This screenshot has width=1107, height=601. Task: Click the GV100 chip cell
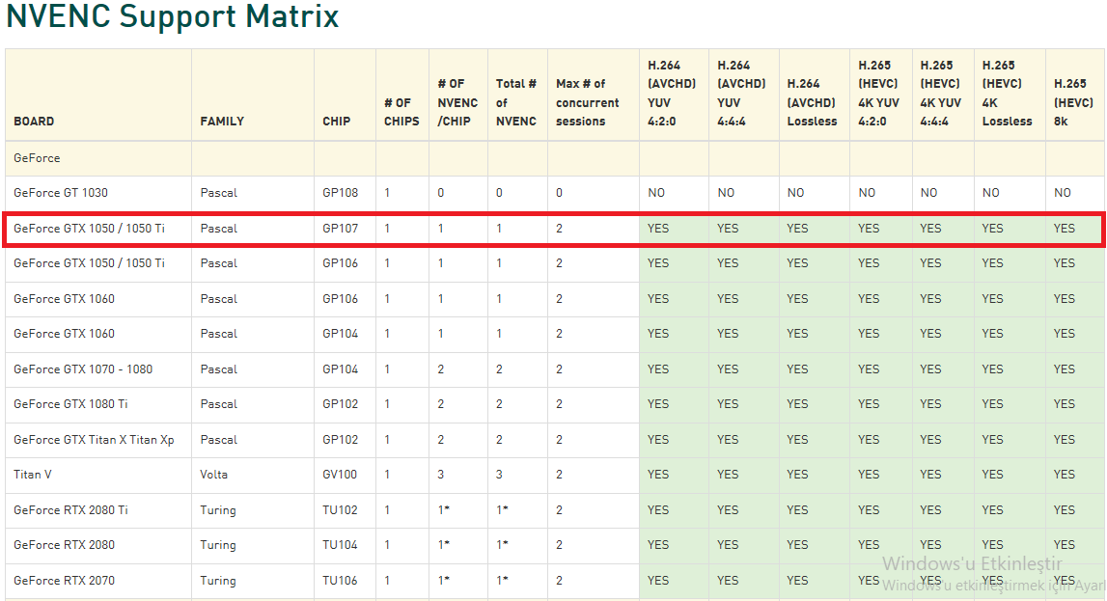[x=341, y=475]
